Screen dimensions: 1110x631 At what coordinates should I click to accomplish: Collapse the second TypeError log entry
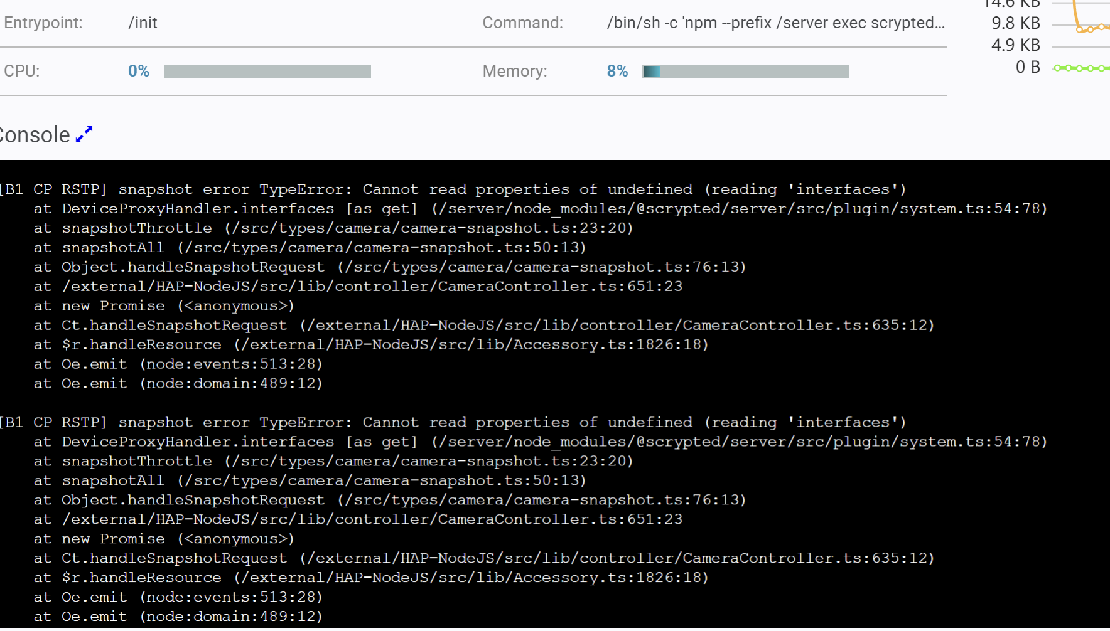point(452,422)
